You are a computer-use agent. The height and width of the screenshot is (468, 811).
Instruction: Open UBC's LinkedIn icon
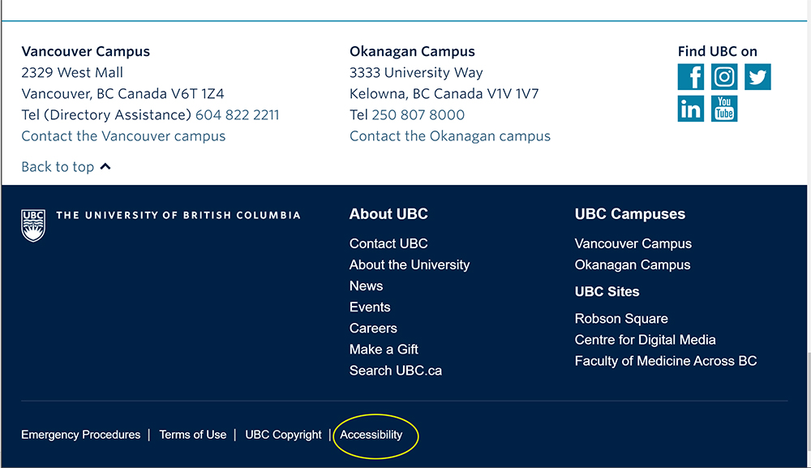coord(690,109)
